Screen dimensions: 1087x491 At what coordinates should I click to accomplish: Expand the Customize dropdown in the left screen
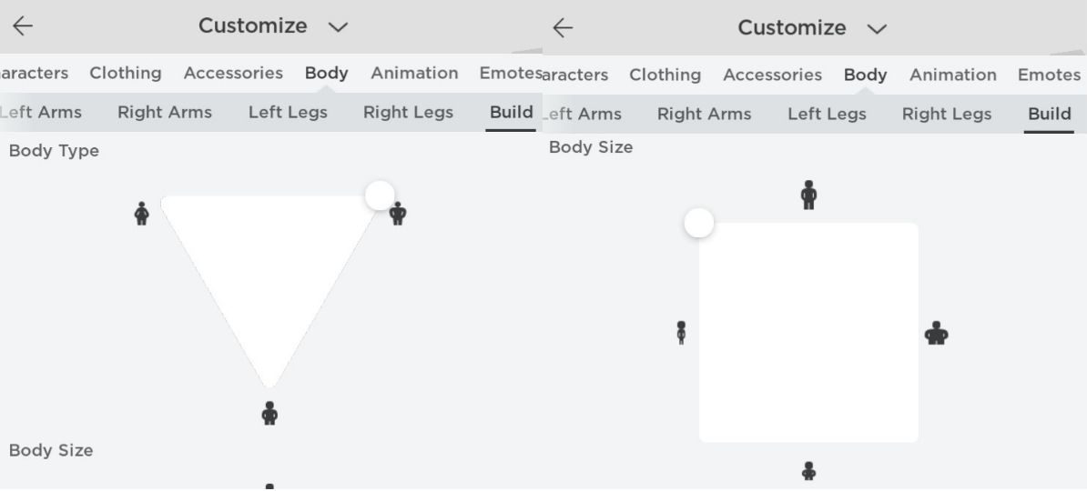pyautogui.click(x=338, y=27)
